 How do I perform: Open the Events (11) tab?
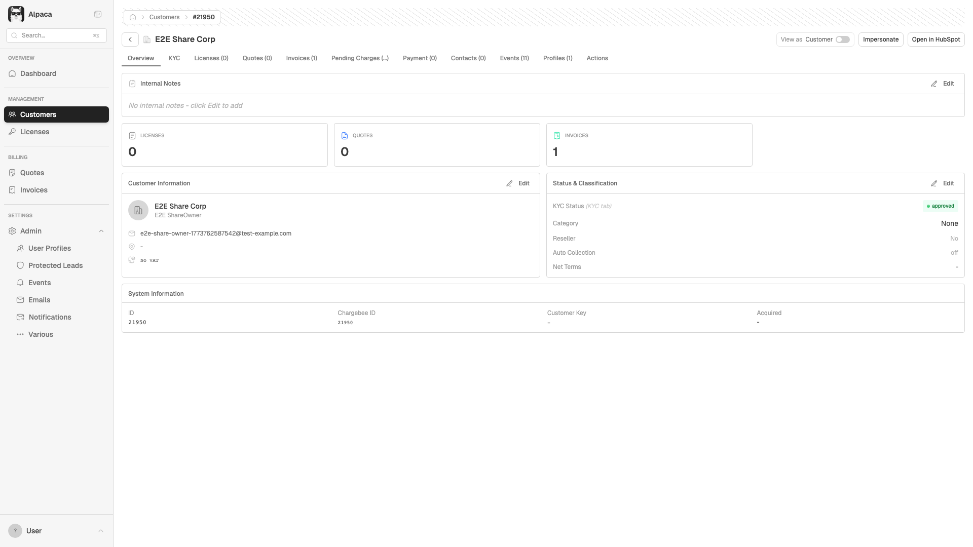click(x=514, y=58)
